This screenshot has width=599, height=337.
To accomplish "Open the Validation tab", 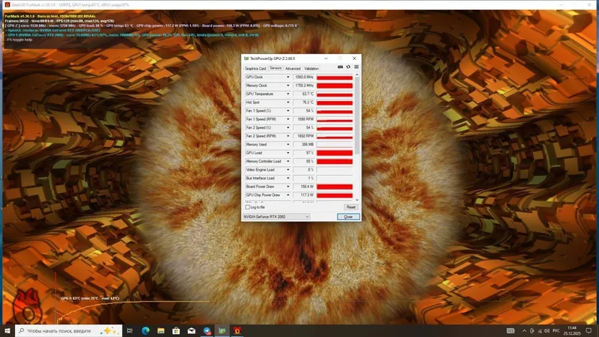I will pyautogui.click(x=311, y=68).
